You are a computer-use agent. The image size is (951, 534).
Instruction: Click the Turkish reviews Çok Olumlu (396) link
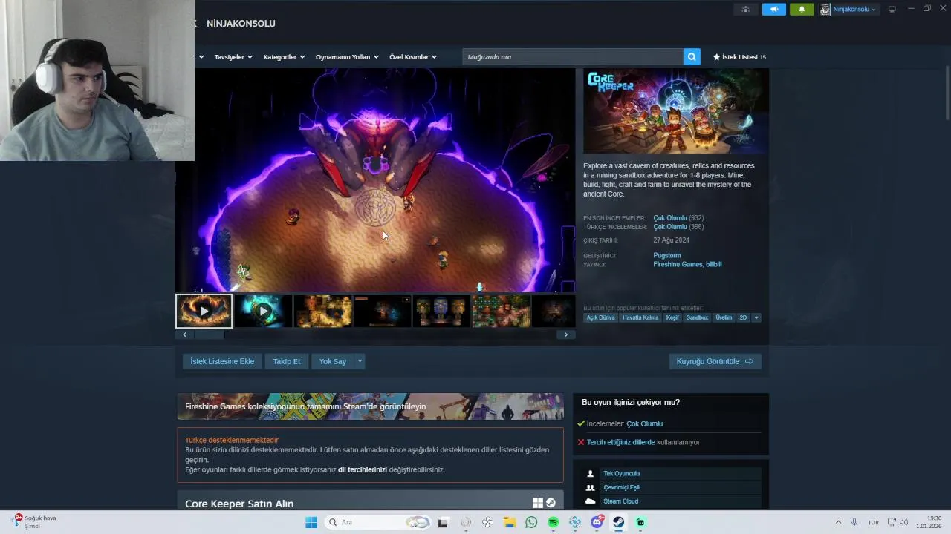pyautogui.click(x=678, y=227)
